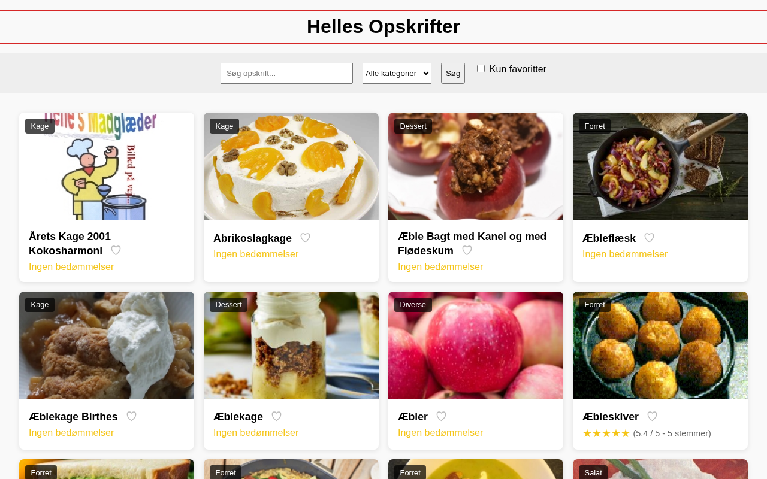Click the Helles Opskrifter page heading
This screenshot has height=479, width=767.
[x=383, y=26]
